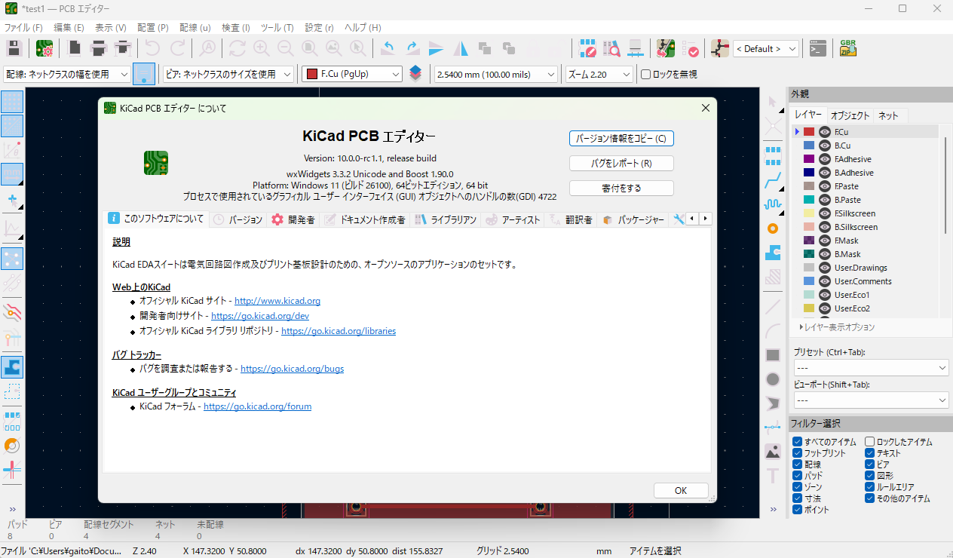The image size is (953, 558).
Task: Click the F.Paste layer color swatch
Action: [809, 186]
